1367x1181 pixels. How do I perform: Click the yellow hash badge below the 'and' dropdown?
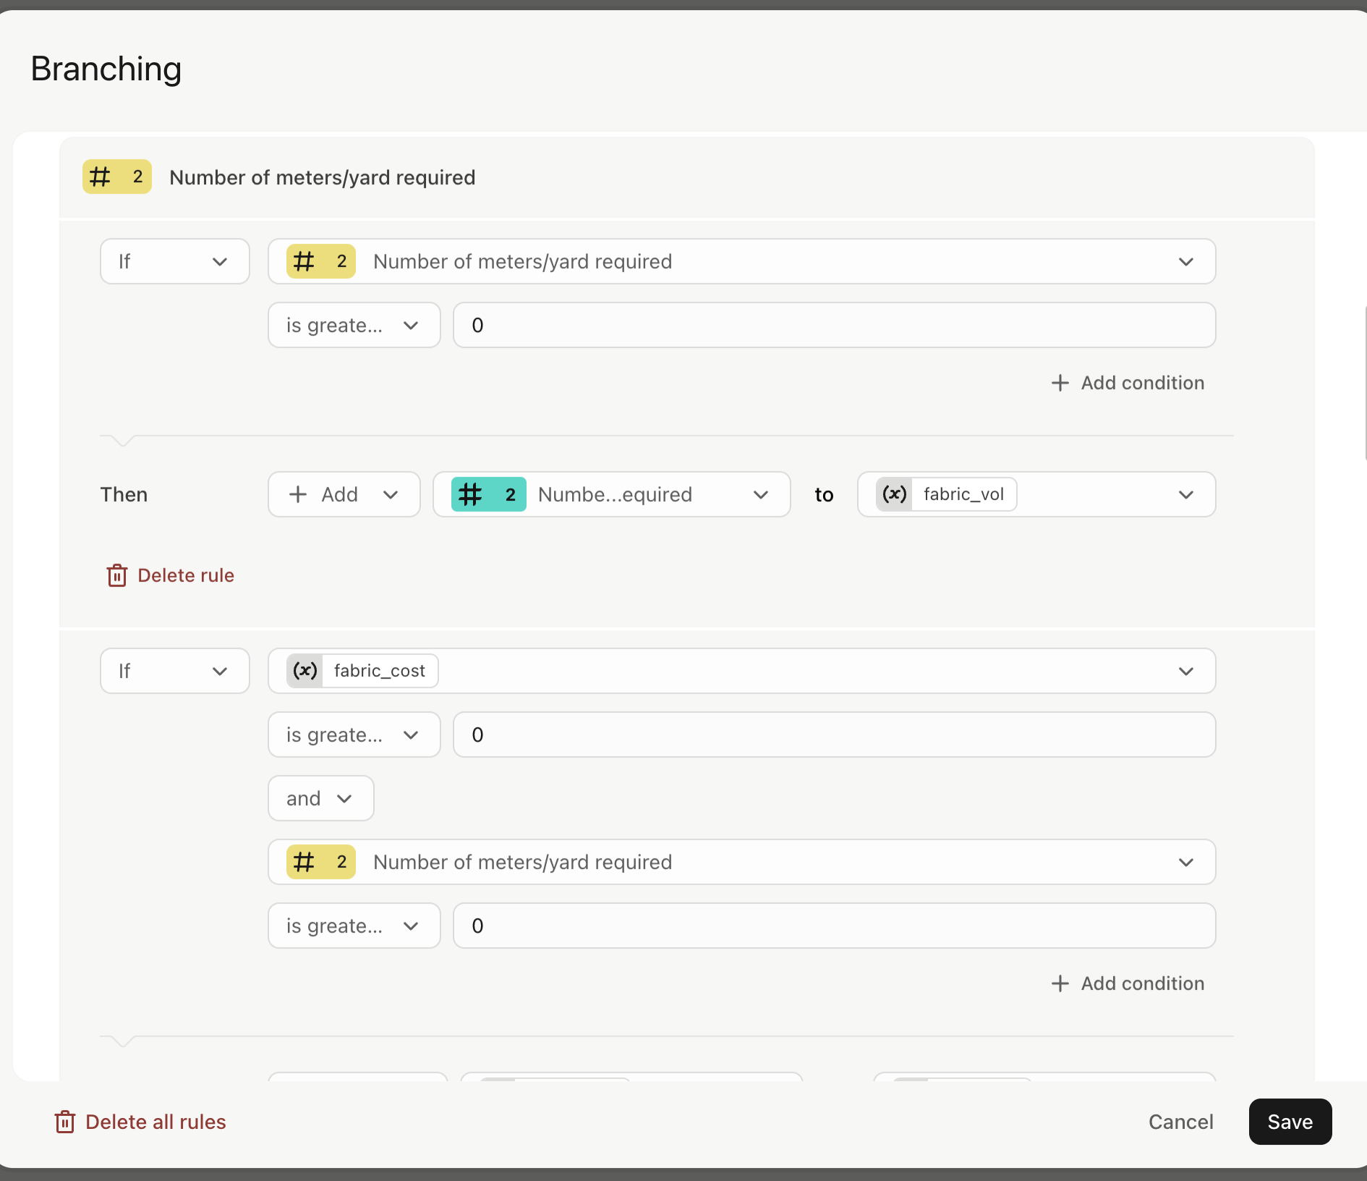[321, 862]
